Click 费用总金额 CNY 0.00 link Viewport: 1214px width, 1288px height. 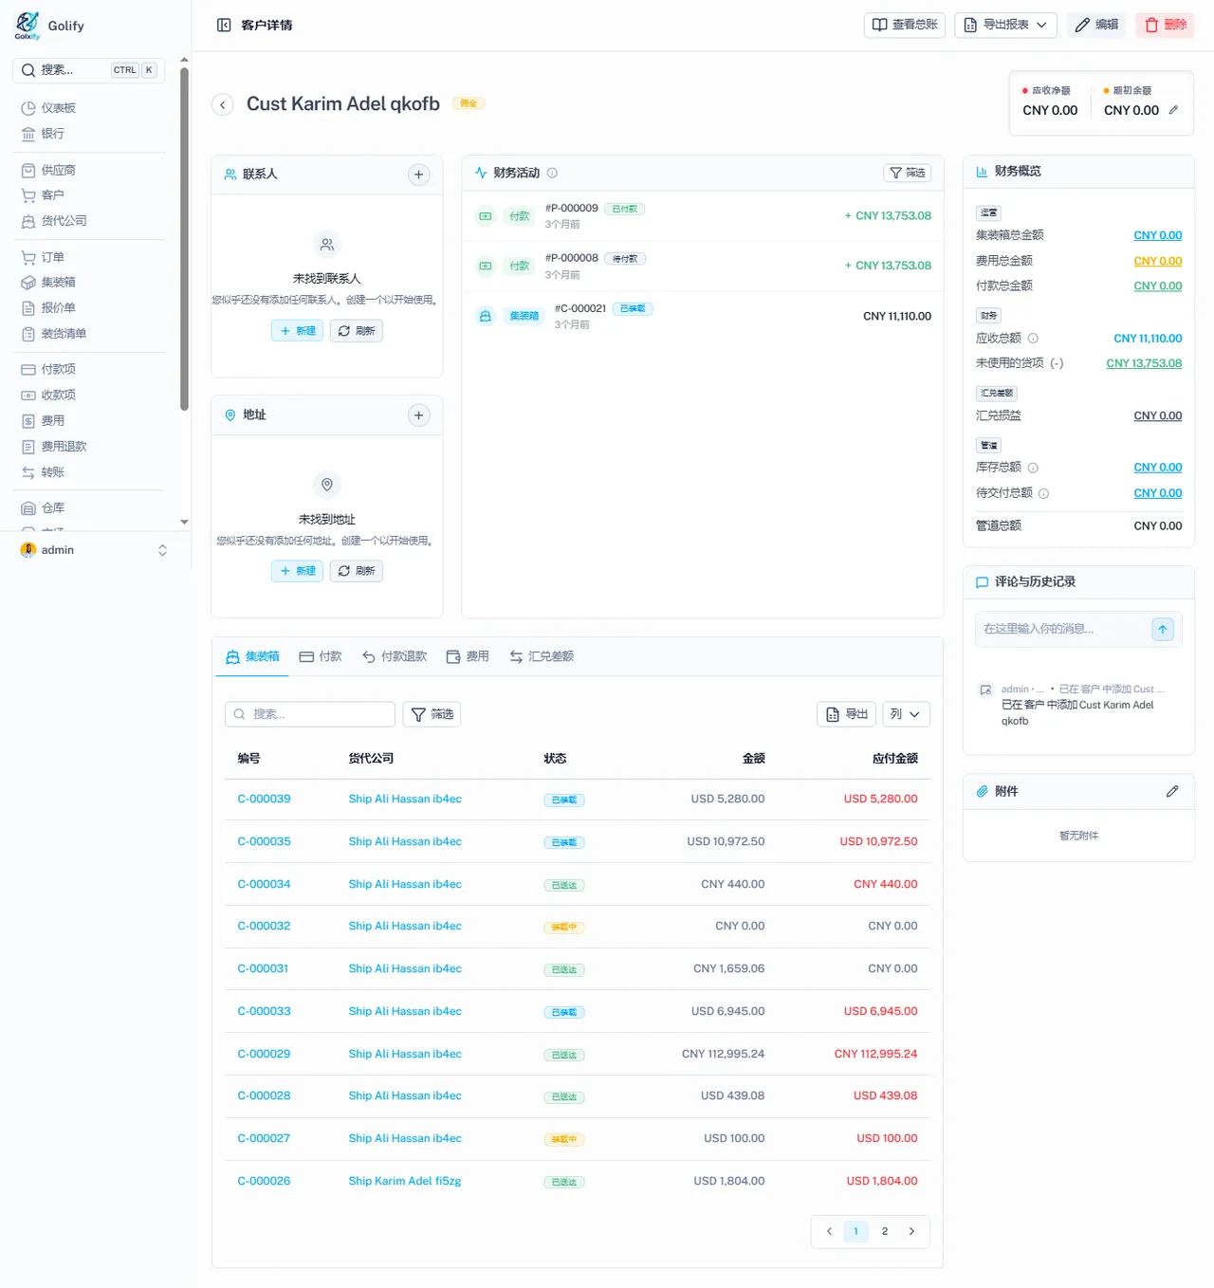coord(1158,261)
